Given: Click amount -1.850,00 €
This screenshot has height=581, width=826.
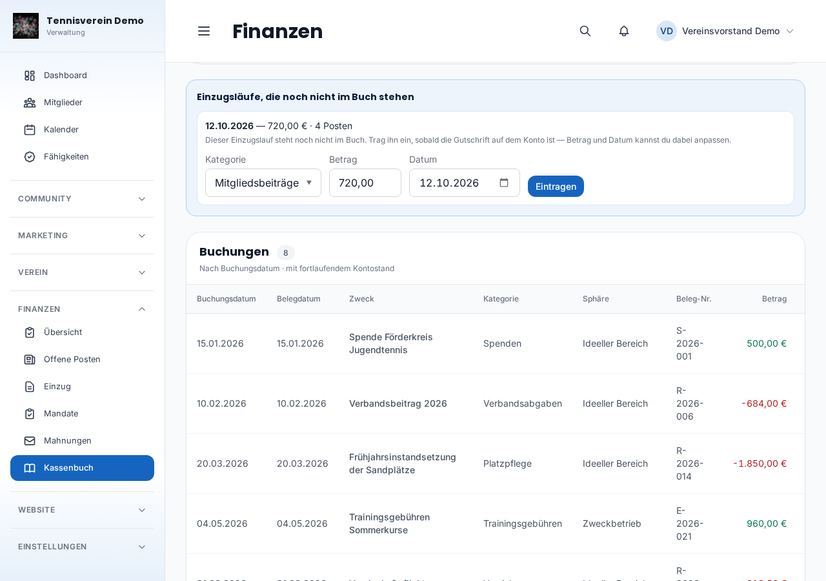Looking at the screenshot, I should 760,464.
